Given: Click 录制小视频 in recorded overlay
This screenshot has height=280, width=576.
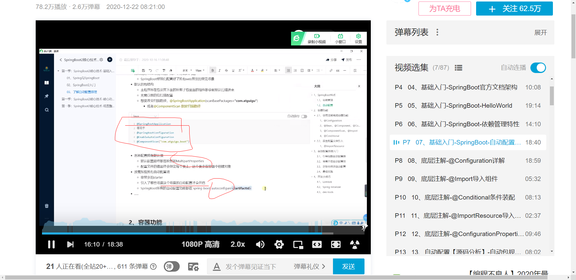Looking at the screenshot, I should point(316,39).
